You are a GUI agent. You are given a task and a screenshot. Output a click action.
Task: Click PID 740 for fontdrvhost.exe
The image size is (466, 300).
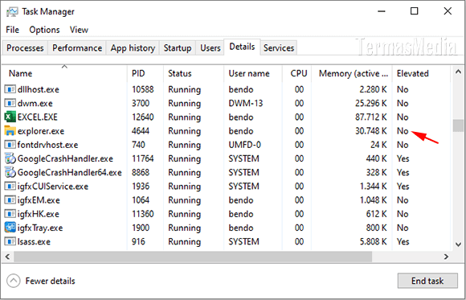click(138, 145)
